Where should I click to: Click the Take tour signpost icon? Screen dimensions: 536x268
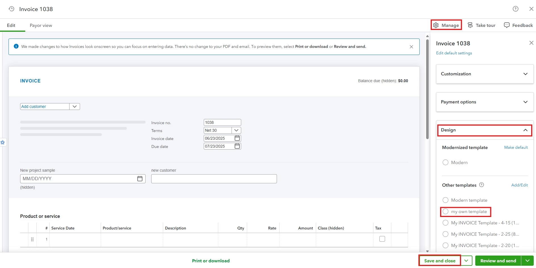tap(470, 25)
